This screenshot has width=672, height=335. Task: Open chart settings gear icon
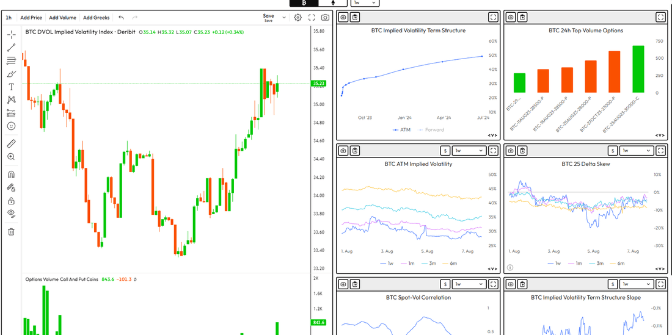[x=298, y=18]
